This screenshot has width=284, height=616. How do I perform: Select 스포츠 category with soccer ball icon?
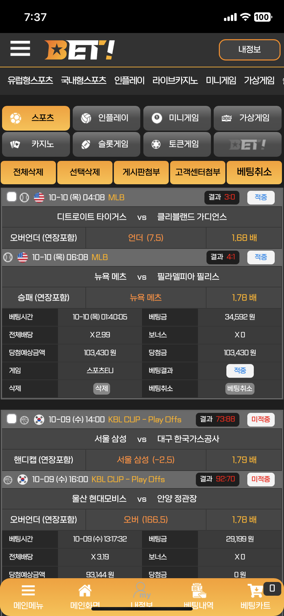36,118
